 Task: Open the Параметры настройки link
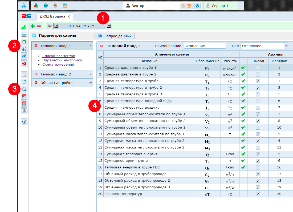[x=62, y=60]
